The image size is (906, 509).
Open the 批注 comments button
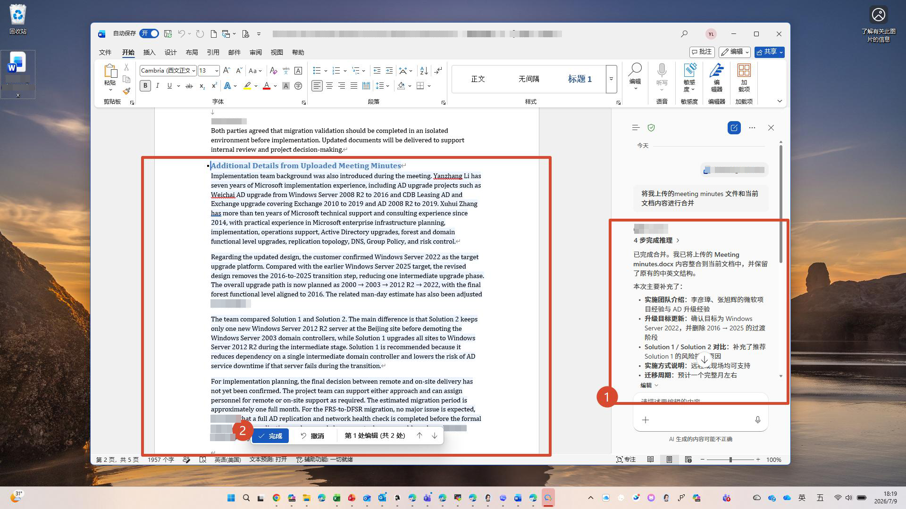pyautogui.click(x=702, y=52)
